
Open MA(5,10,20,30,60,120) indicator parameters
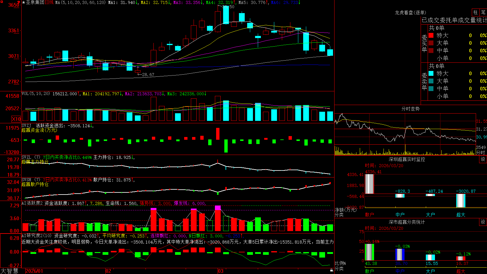[80, 2]
